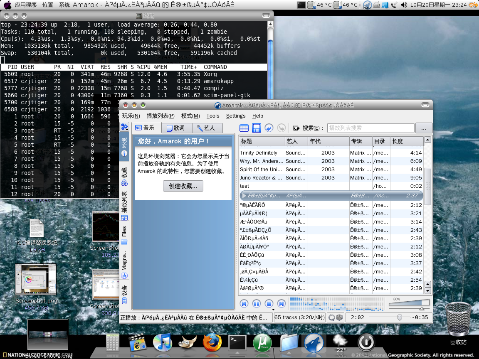Viewport: 479px width, 359px height.
Task: Sort playlist by the 长度 column header
Action: pyautogui.click(x=407, y=141)
